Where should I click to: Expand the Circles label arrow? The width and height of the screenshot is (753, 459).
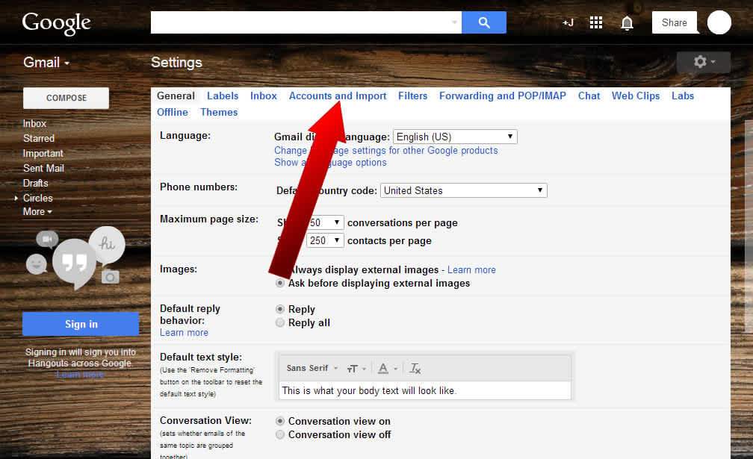[x=16, y=198]
